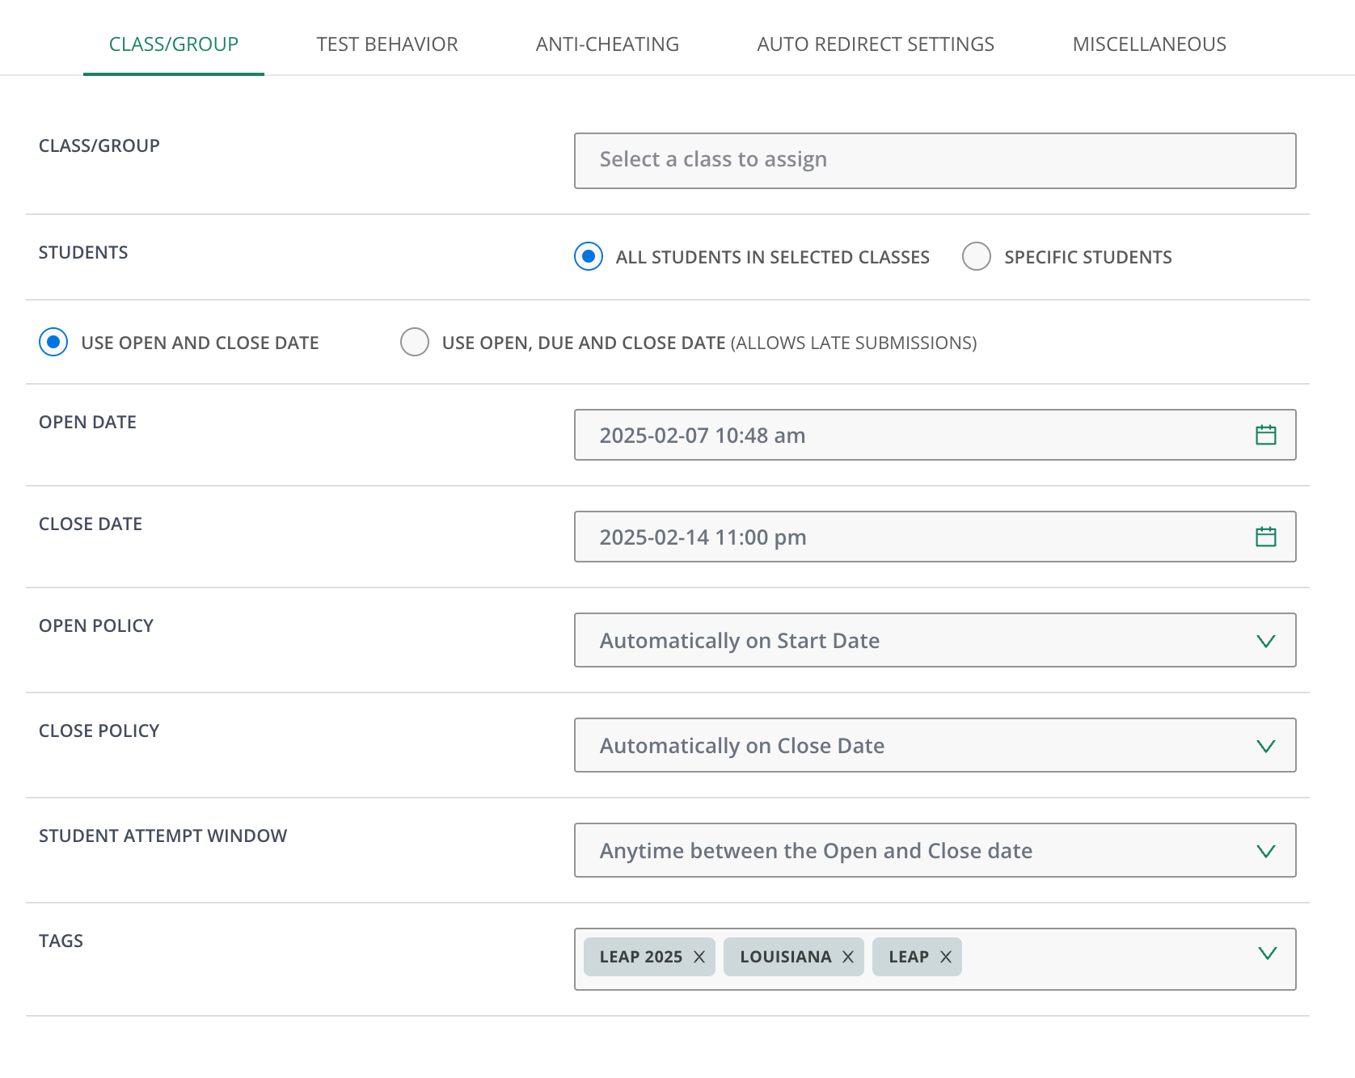Open the calendar icon for Close Date
The image size is (1355, 1078).
tap(1265, 537)
